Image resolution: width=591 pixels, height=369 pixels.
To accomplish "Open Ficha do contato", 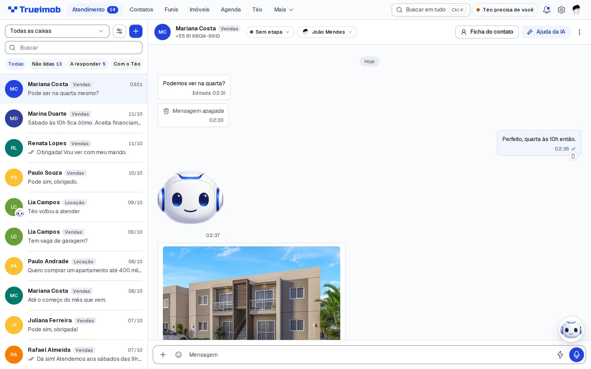I will [x=487, y=32].
